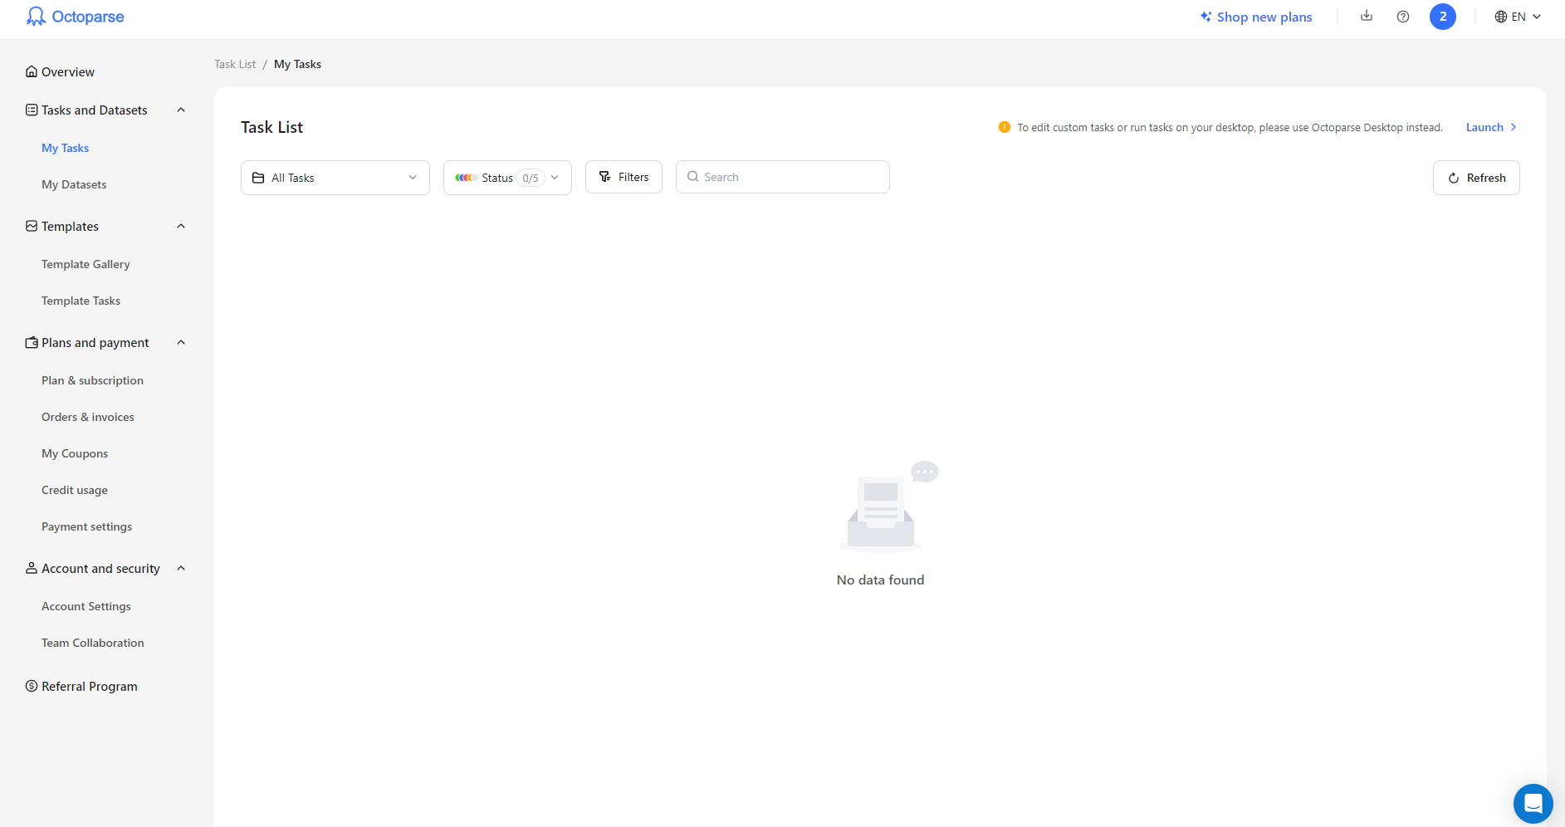This screenshot has height=827, width=1565.
Task: Click the Filters button
Action: pyautogui.click(x=624, y=177)
